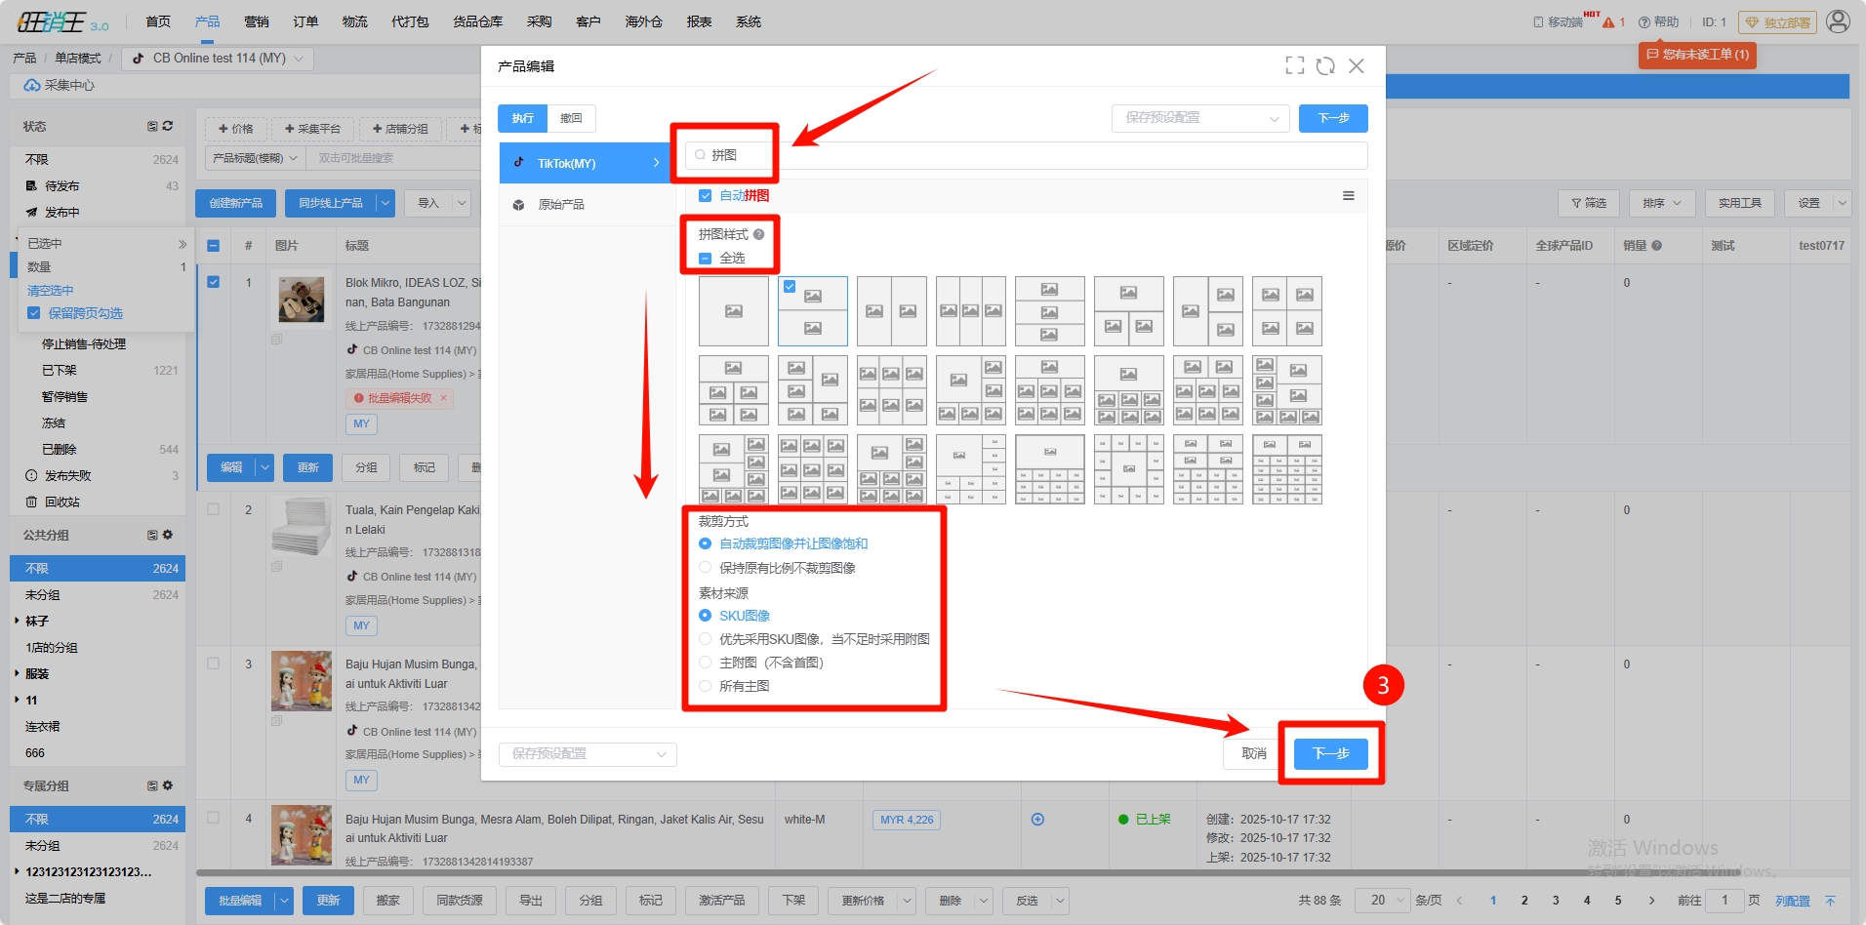Select 所有主图 as material source
Image resolution: width=1866 pixels, height=925 pixels.
706,686
